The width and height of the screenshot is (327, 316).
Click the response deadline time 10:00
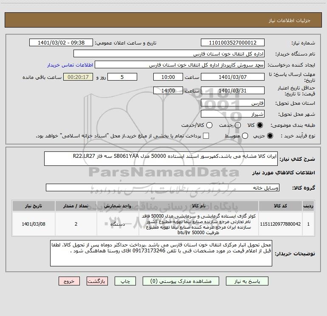coord(168,77)
